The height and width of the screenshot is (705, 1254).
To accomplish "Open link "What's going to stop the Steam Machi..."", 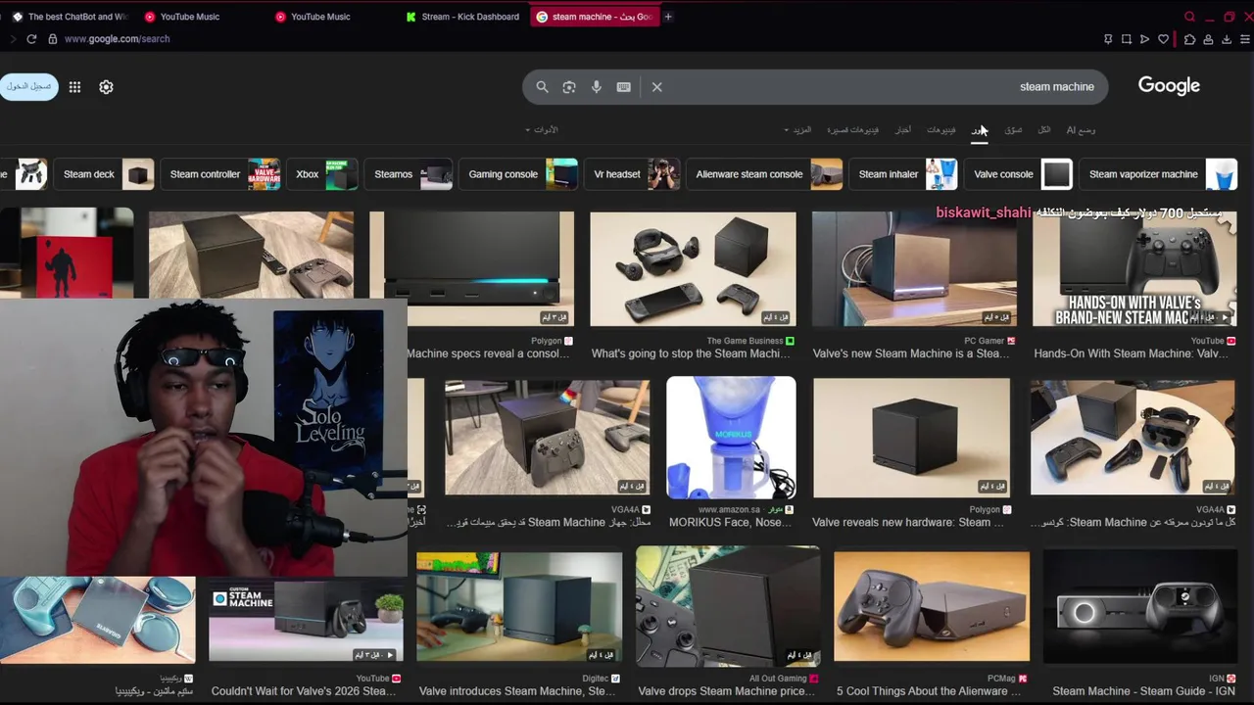I will pos(691,354).
